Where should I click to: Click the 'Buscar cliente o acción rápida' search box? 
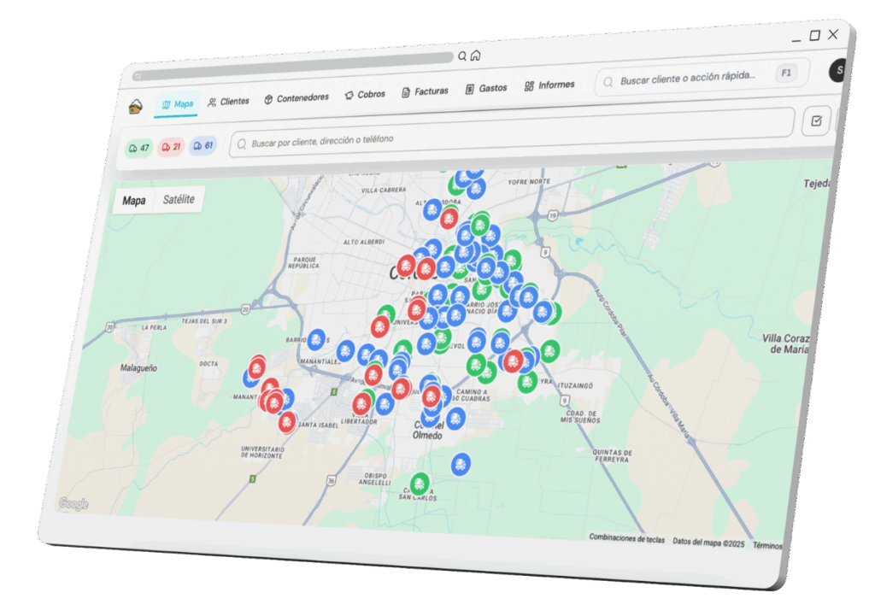688,78
